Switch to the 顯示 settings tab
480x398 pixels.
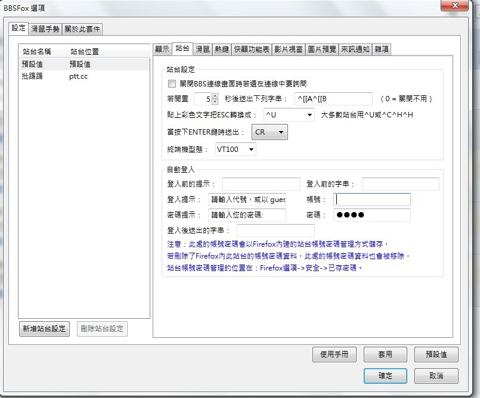tap(162, 49)
